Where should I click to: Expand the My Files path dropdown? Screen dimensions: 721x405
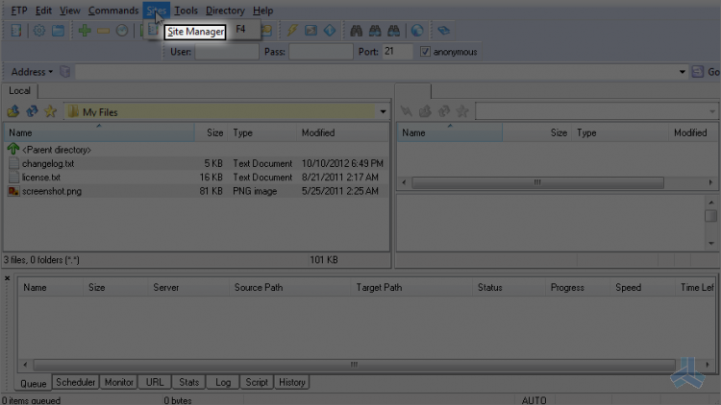pos(383,112)
